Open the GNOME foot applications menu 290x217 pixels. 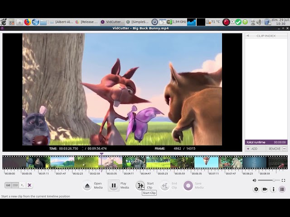click(4, 22)
